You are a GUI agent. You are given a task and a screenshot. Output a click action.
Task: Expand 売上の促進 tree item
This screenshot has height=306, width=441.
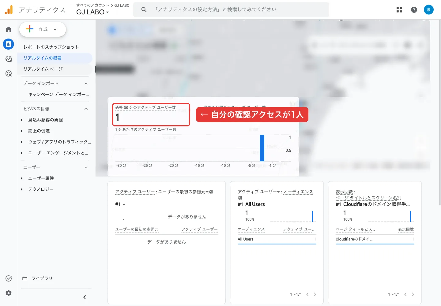click(x=22, y=131)
